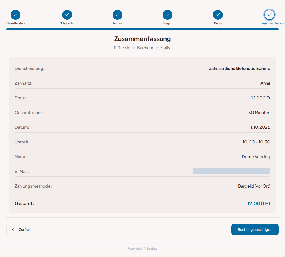Click the bold 'Gesamt:' label

click(24, 203)
